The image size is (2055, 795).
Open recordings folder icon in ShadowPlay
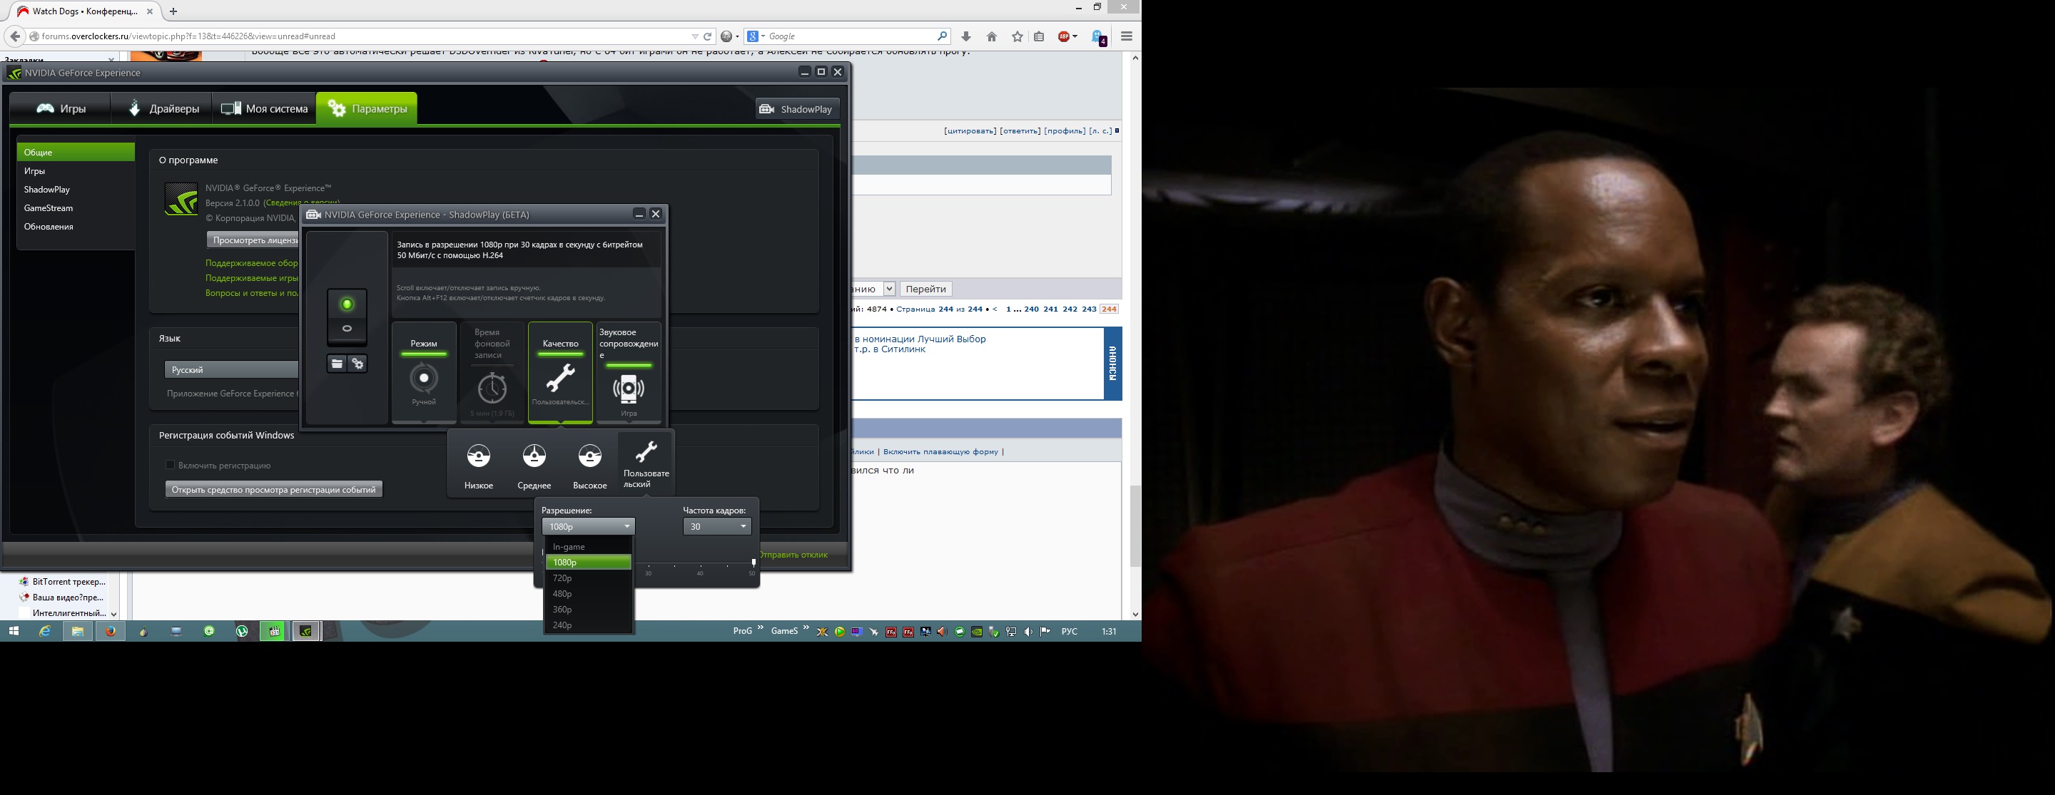[x=337, y=364]
